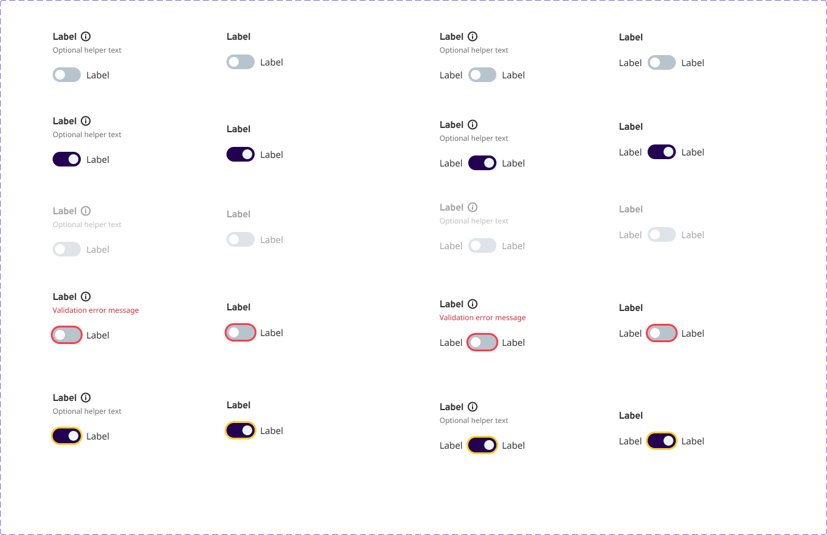Click the info icon beside the validation error toggle

point(86,296)
